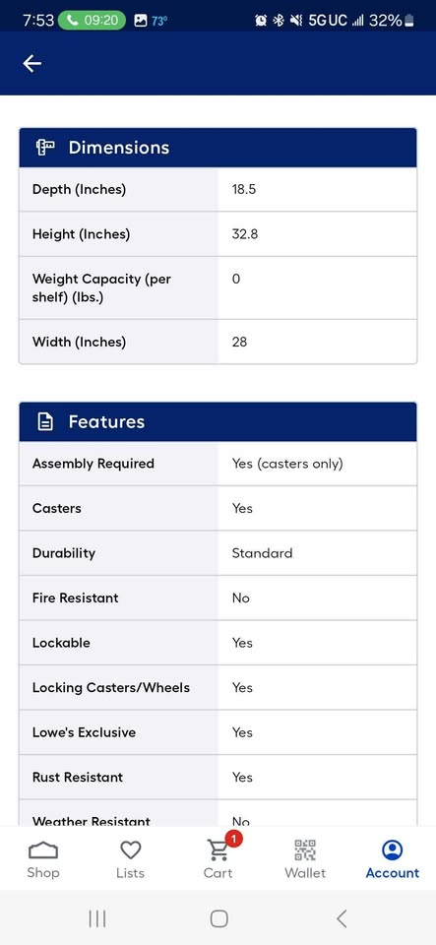Tap the red cart badge showing 1
436x945 pixels.
pyautogui.click(x=234, y=839)
